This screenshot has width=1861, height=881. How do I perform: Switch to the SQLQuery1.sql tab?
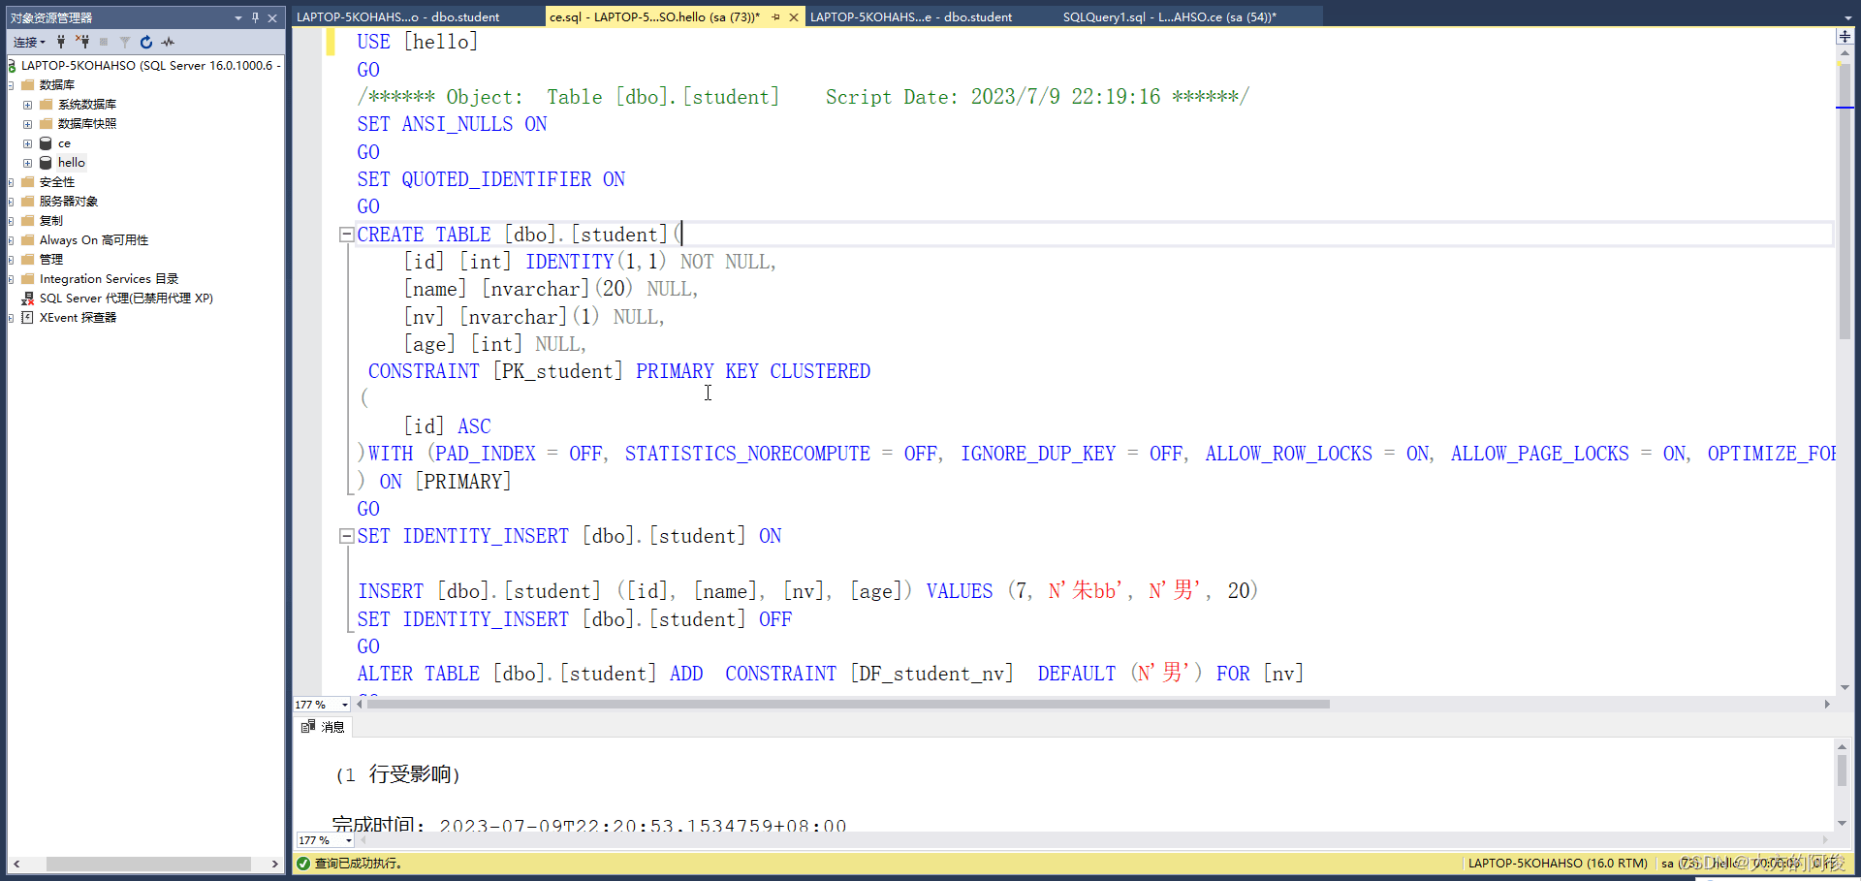tap(1168, 17)
